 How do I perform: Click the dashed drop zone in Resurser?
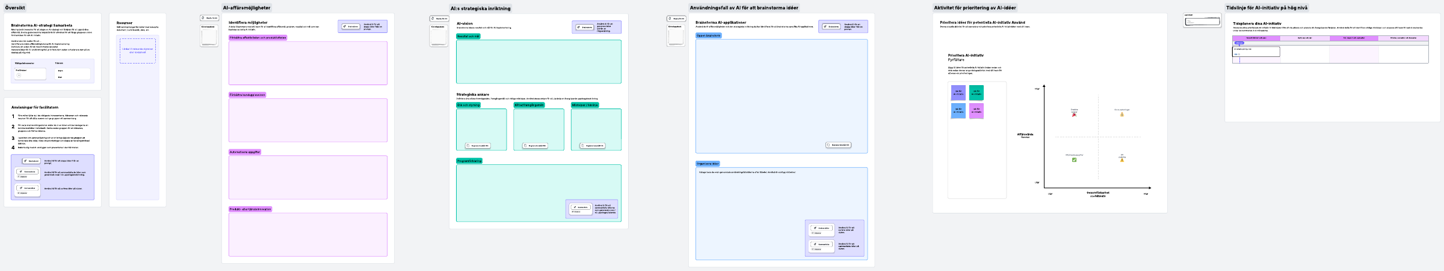138,51
